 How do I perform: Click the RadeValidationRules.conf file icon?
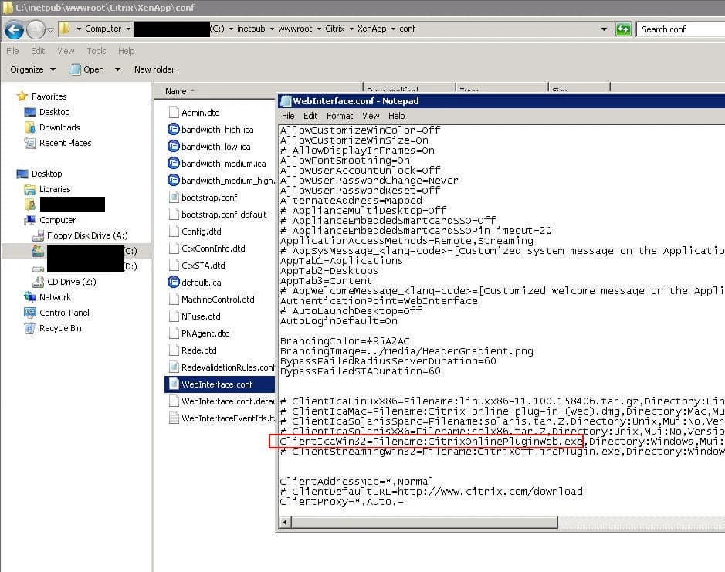(x=174, y=367)
